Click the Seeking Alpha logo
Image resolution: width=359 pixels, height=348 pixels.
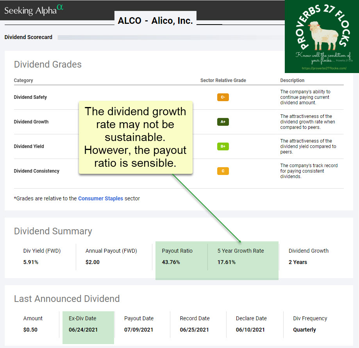pyautogui.click(x=33, y=10)
